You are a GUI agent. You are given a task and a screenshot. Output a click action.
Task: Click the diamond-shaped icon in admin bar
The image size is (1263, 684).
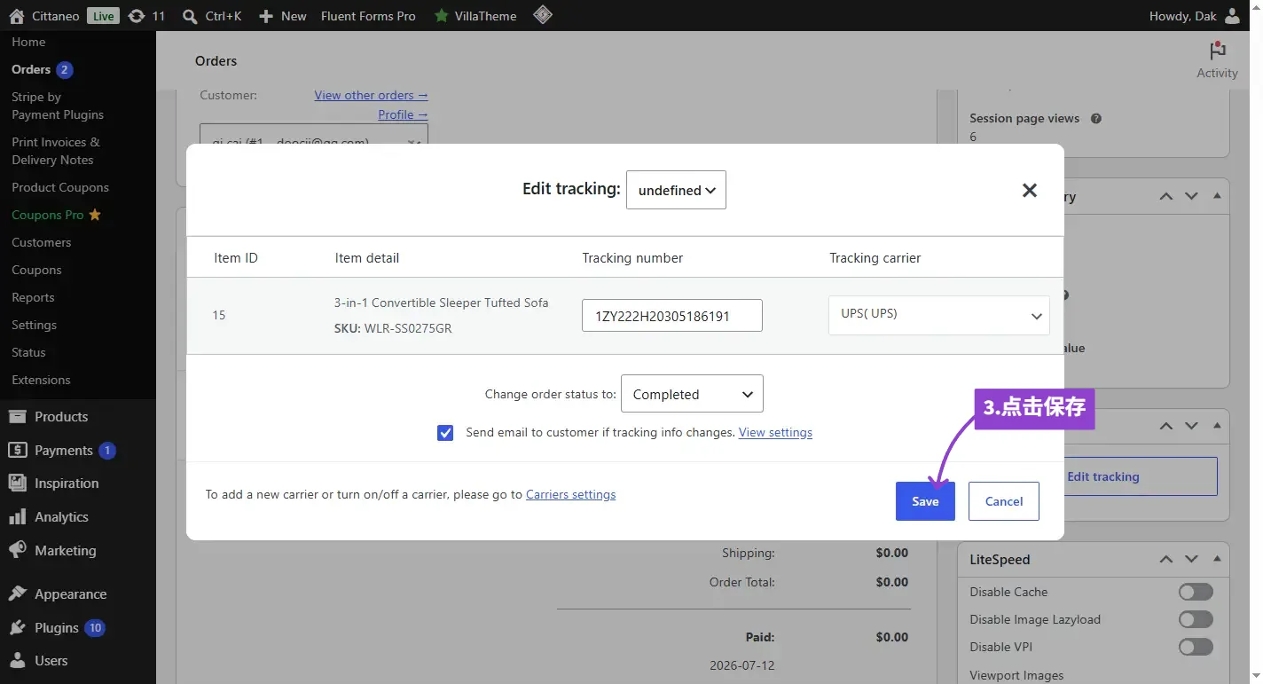(x=543, y=15)
